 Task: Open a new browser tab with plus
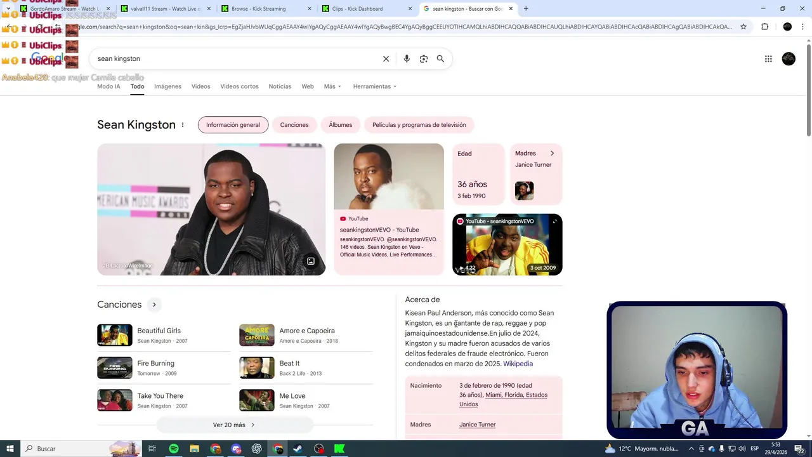point(526,8)
